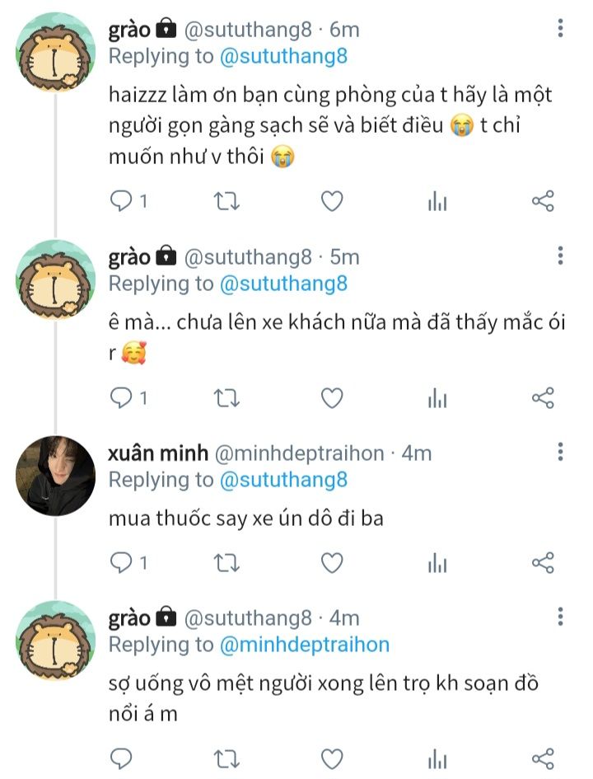Screen dimensions: 593x779
Task: Like the last tweet about 'soạn đồ'
Action: point(332,758)
